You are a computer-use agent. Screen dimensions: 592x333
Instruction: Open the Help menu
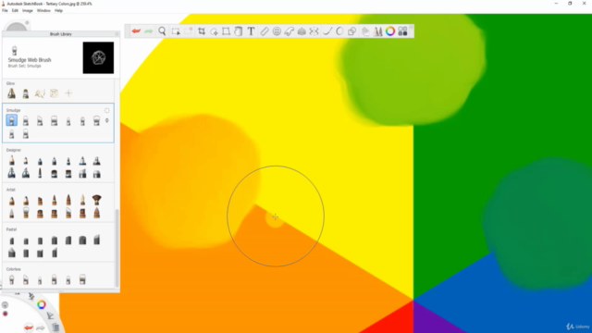[x=58, y=10]
